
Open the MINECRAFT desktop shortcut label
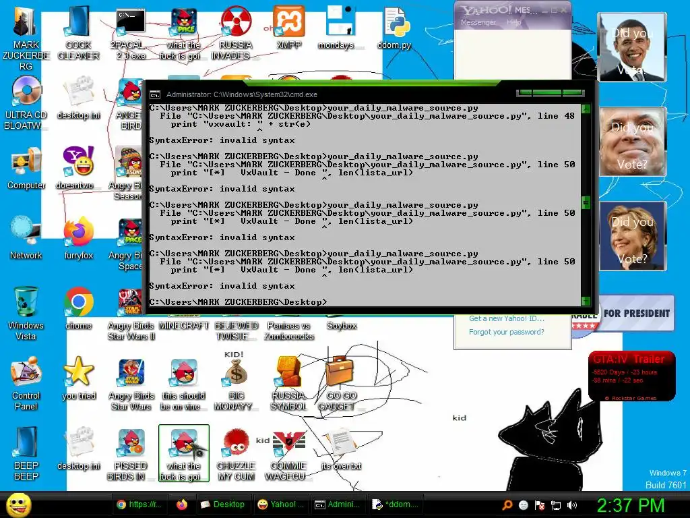click(x=183, y=326)
